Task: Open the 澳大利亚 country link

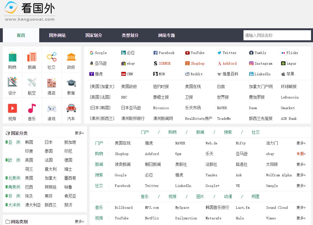Action: (x=33, y=205)
